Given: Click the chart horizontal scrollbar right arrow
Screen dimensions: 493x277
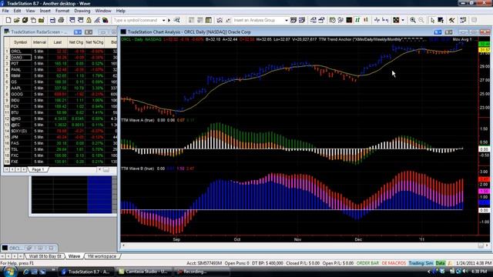Looking at the screenshot, I should click(x=487, y=245).
